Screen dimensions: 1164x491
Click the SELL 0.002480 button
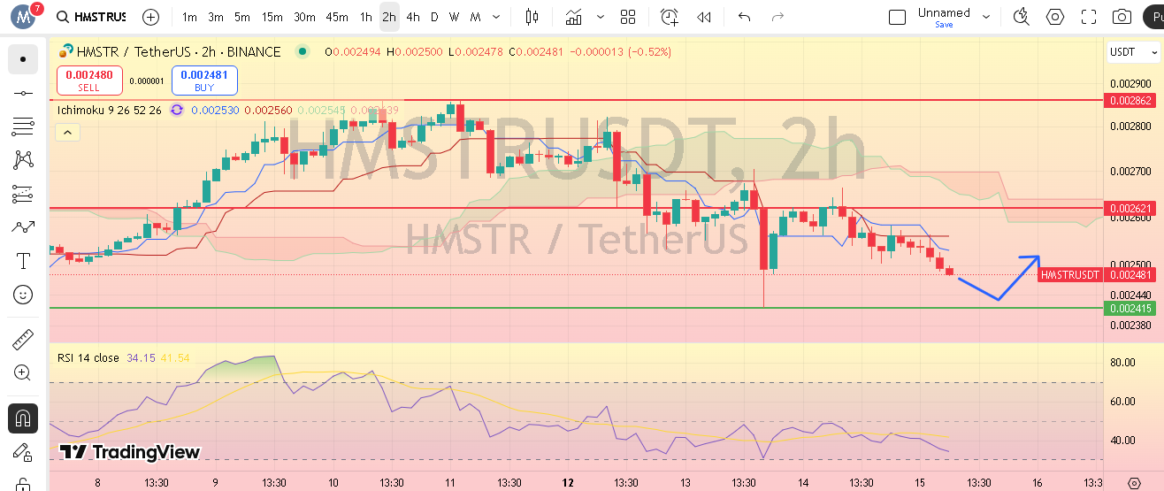(x=89, y=81)
